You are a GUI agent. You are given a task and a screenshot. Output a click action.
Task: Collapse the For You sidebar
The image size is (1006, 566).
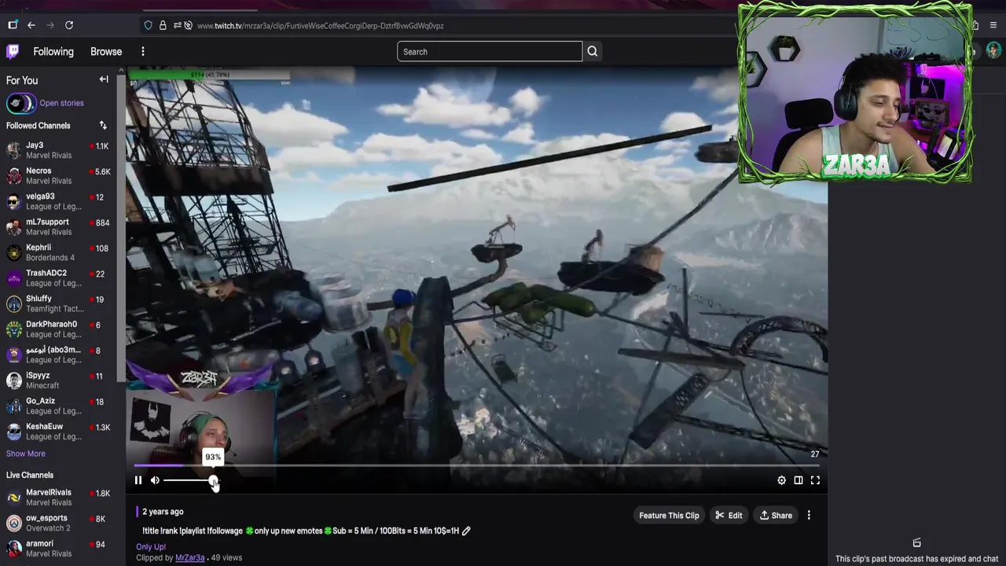click(104, 79)
